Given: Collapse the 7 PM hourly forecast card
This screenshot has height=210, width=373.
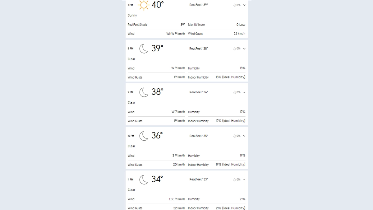Looking at the screenshot, I should click(x=244, y=5).
